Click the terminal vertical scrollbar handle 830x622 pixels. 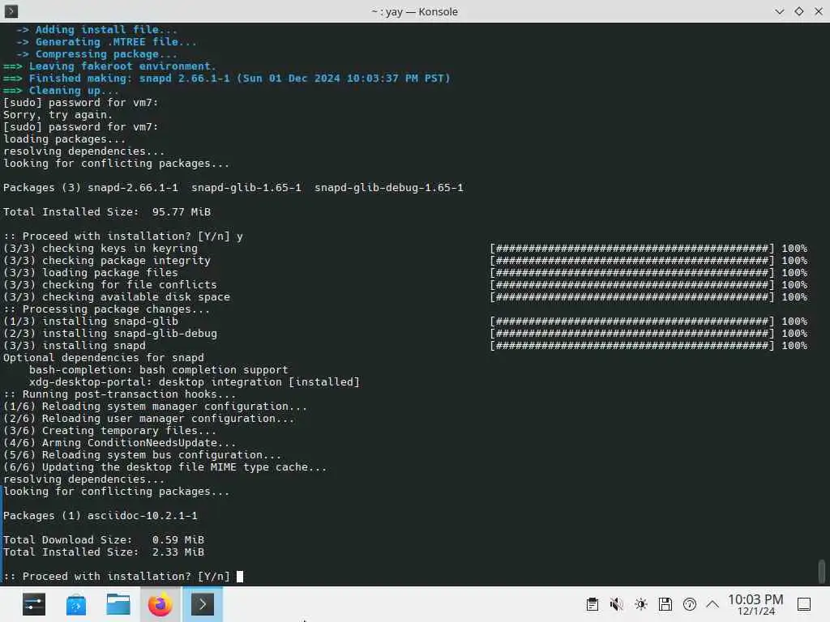(822, 571)
